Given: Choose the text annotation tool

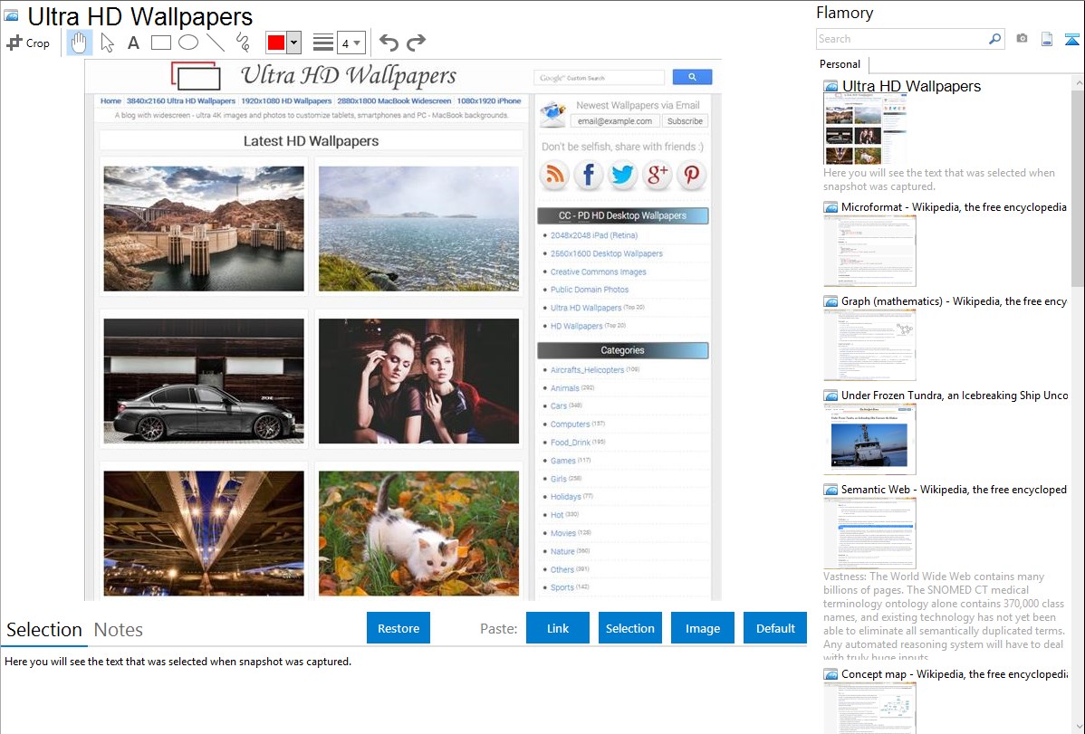Looking at the screenshot, I should pyautogui.click(x=133, y=43).
